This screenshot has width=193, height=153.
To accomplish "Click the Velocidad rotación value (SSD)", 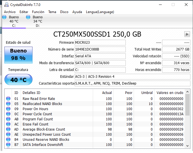I will pyautogui.click(x=176, y=56).
